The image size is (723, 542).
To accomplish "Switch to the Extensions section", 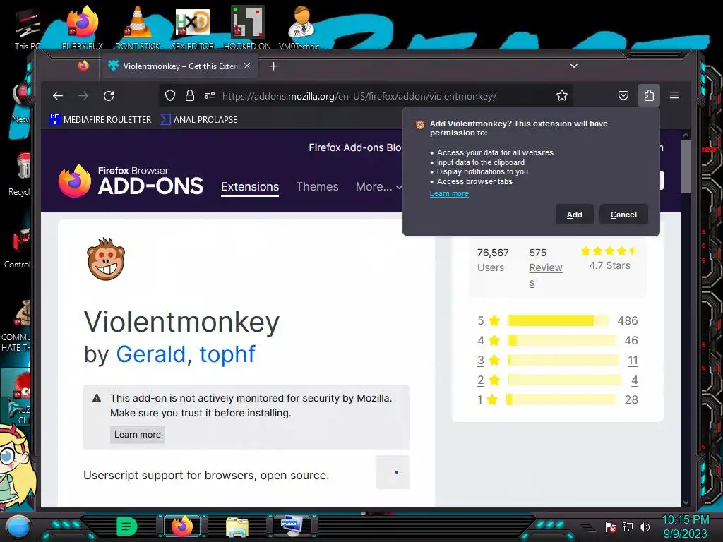I will point(250,186).
